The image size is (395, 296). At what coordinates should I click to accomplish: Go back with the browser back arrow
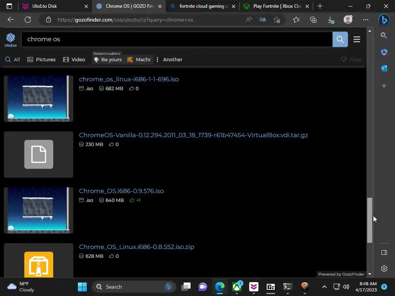click(10, 20)
